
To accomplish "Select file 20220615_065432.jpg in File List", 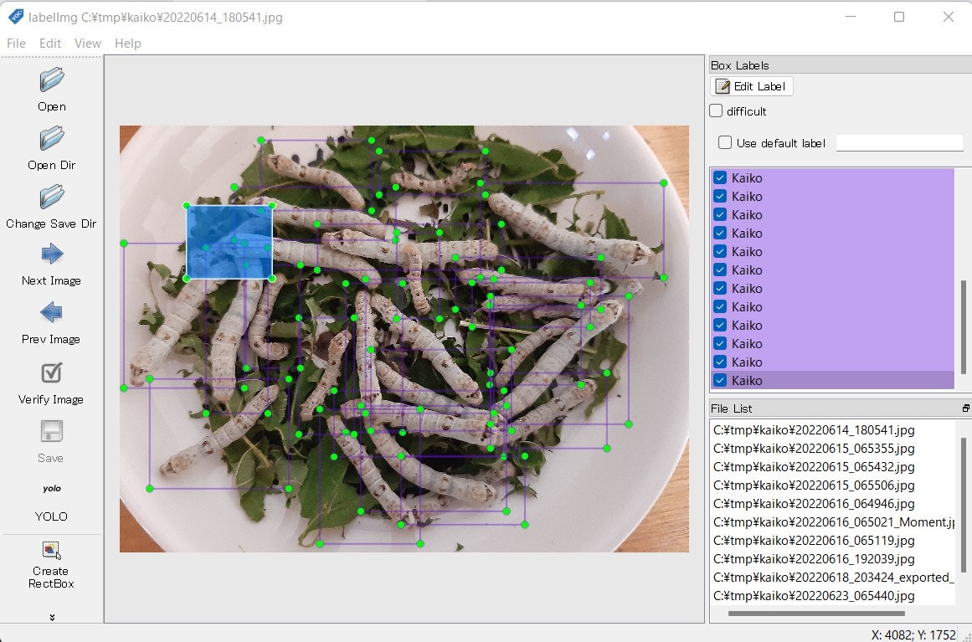I will 813,466.
